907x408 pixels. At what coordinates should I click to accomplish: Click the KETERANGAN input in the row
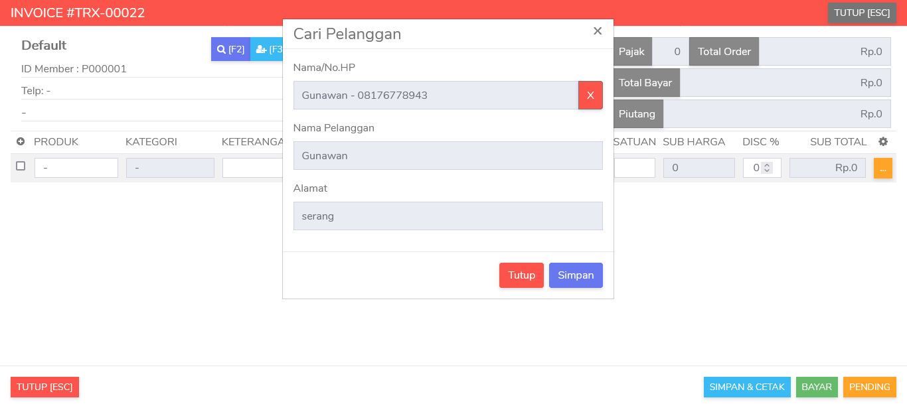(252, 168)
